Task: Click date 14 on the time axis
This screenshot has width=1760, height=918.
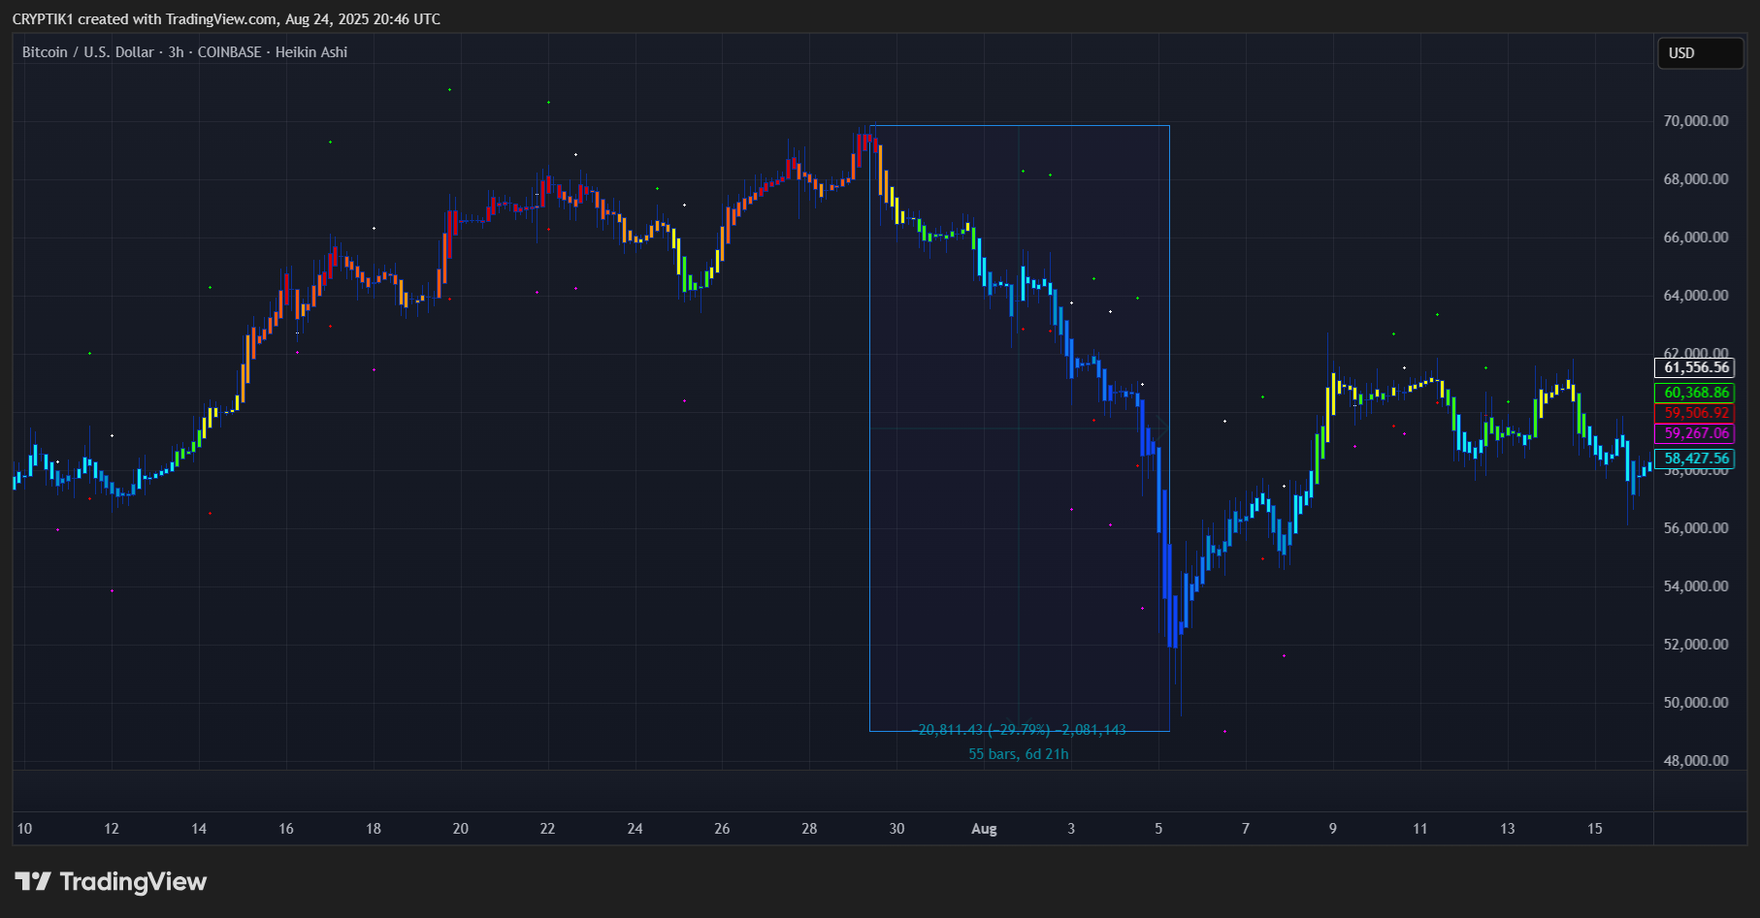Action: [x=199, y=829]
